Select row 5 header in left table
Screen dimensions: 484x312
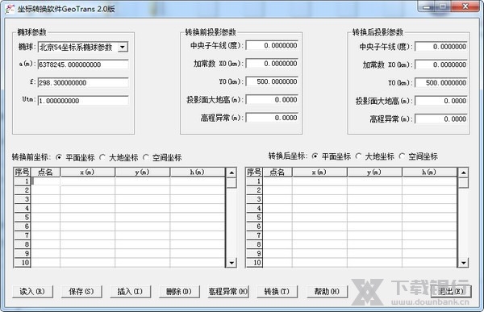pos(23,217)
